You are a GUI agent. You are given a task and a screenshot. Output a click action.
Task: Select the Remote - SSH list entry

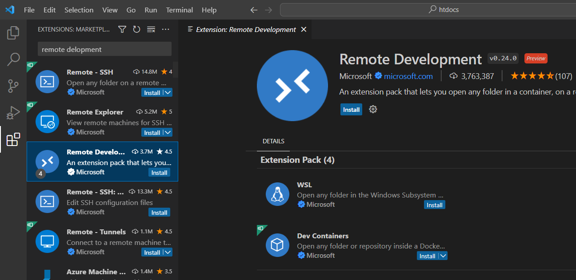click(x=102, y=82)
